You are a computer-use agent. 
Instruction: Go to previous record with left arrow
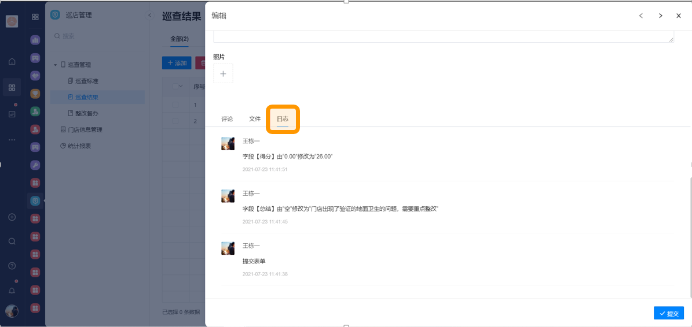[x=641, y=16]
